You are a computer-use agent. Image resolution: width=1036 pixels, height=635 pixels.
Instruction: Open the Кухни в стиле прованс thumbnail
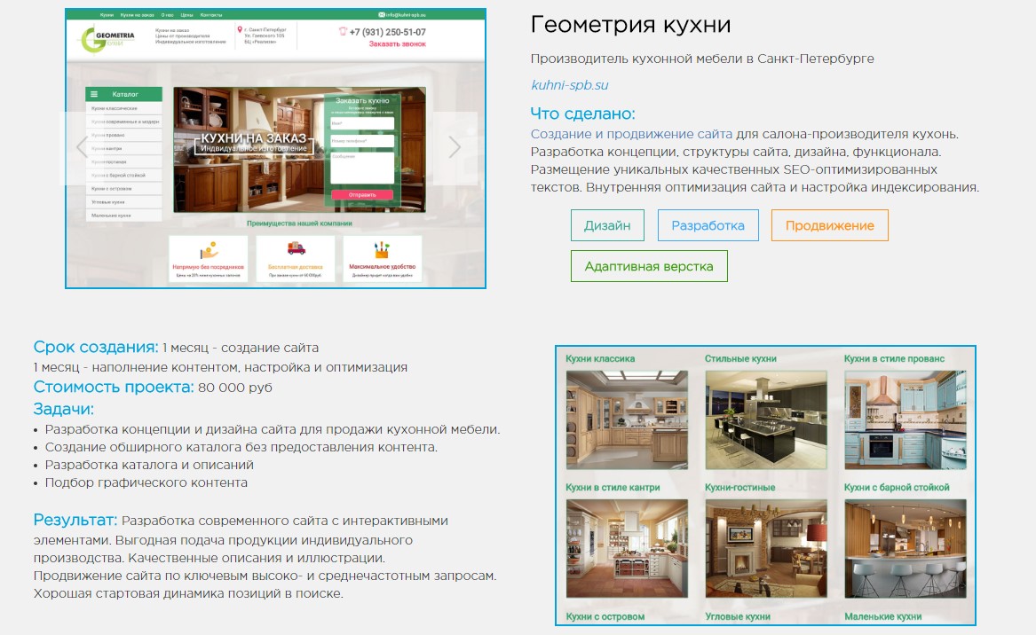coord(906,419)
